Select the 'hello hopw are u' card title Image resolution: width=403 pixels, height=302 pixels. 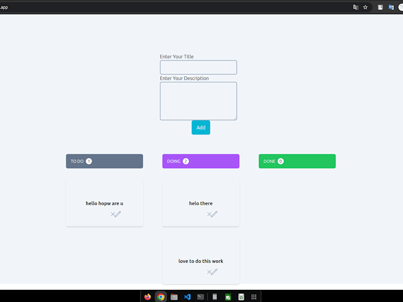pyautogui.click(x=104, y=203)
